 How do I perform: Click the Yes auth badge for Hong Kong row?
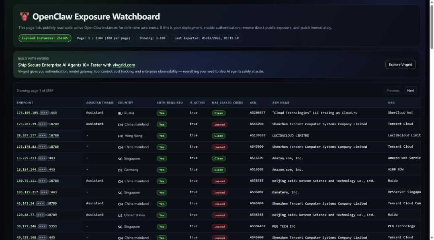[162, 136]
